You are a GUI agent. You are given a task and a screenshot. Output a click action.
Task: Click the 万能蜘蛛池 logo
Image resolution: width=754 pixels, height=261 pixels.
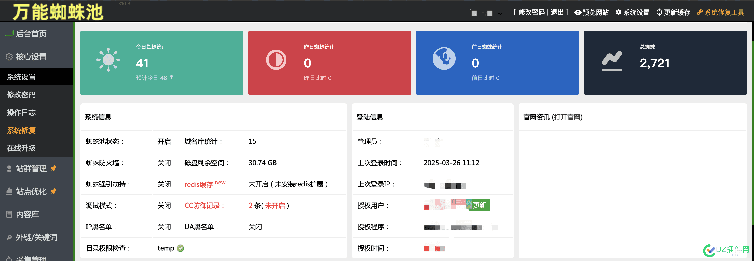[x=58, y=12]
